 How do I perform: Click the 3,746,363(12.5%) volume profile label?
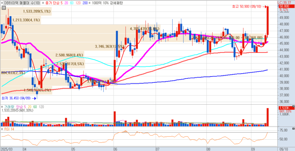(x=110, y=46)
